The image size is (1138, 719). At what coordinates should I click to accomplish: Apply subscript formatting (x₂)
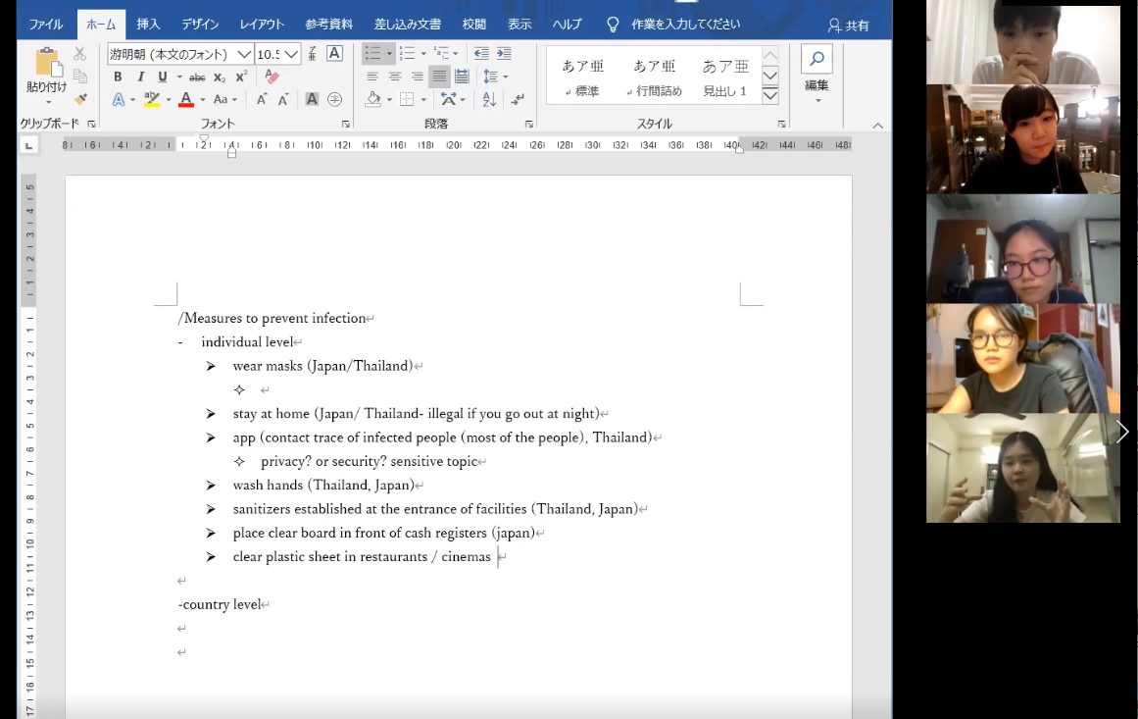[x=220, y=77]
